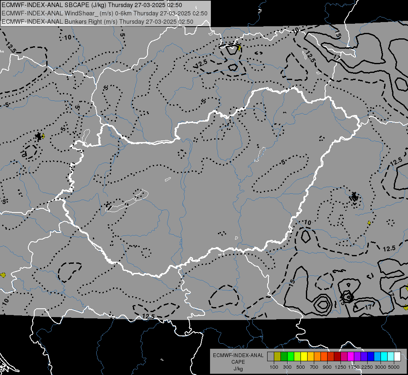Pick the dark green legend swatch
The width and height of the screenshot is (408, 375).
coord(284,356)
